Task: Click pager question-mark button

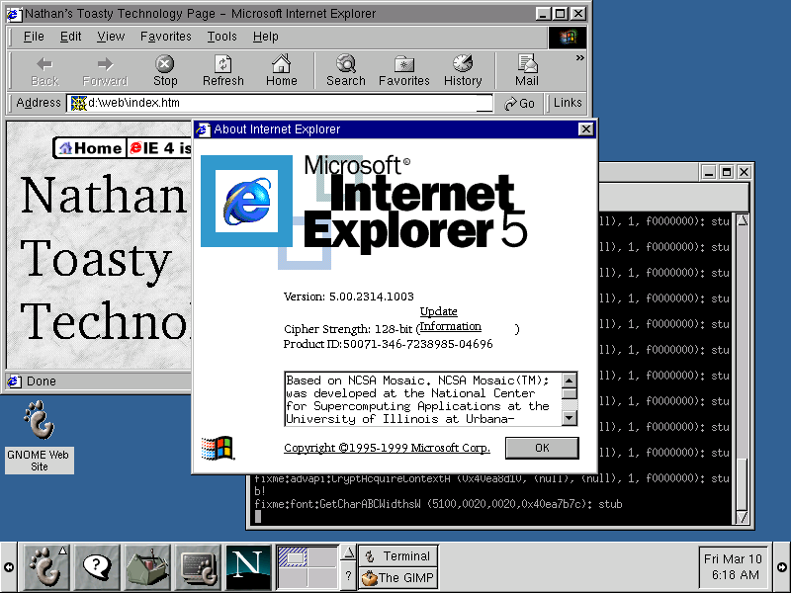Action: [x=348, y=576]
